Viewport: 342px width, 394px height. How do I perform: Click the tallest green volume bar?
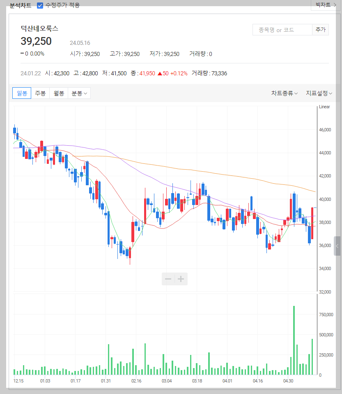click(x=294, y=340)
